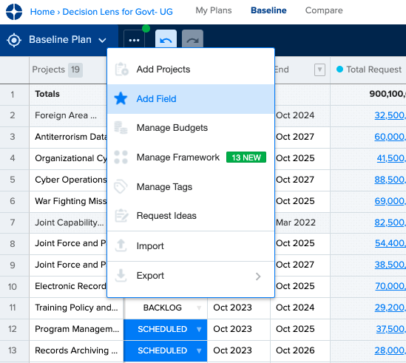This screenshot has height=363, width=406.
Task: Click the Add Field star icon
Action: (x=121, y=98)
